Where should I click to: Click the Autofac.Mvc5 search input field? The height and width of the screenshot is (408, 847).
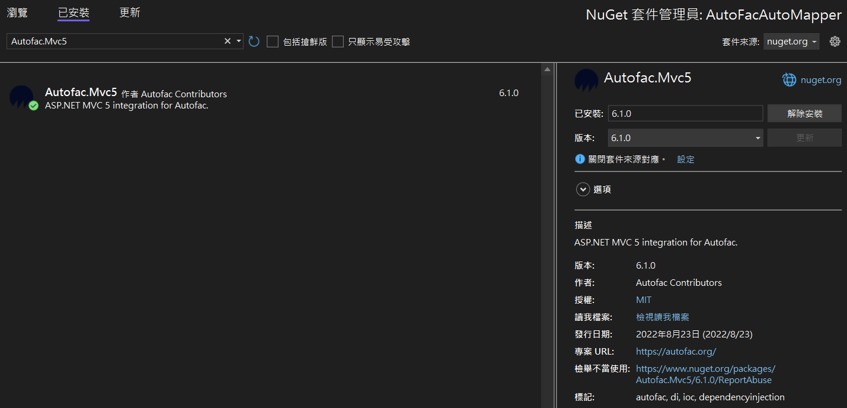click(113, 42)
